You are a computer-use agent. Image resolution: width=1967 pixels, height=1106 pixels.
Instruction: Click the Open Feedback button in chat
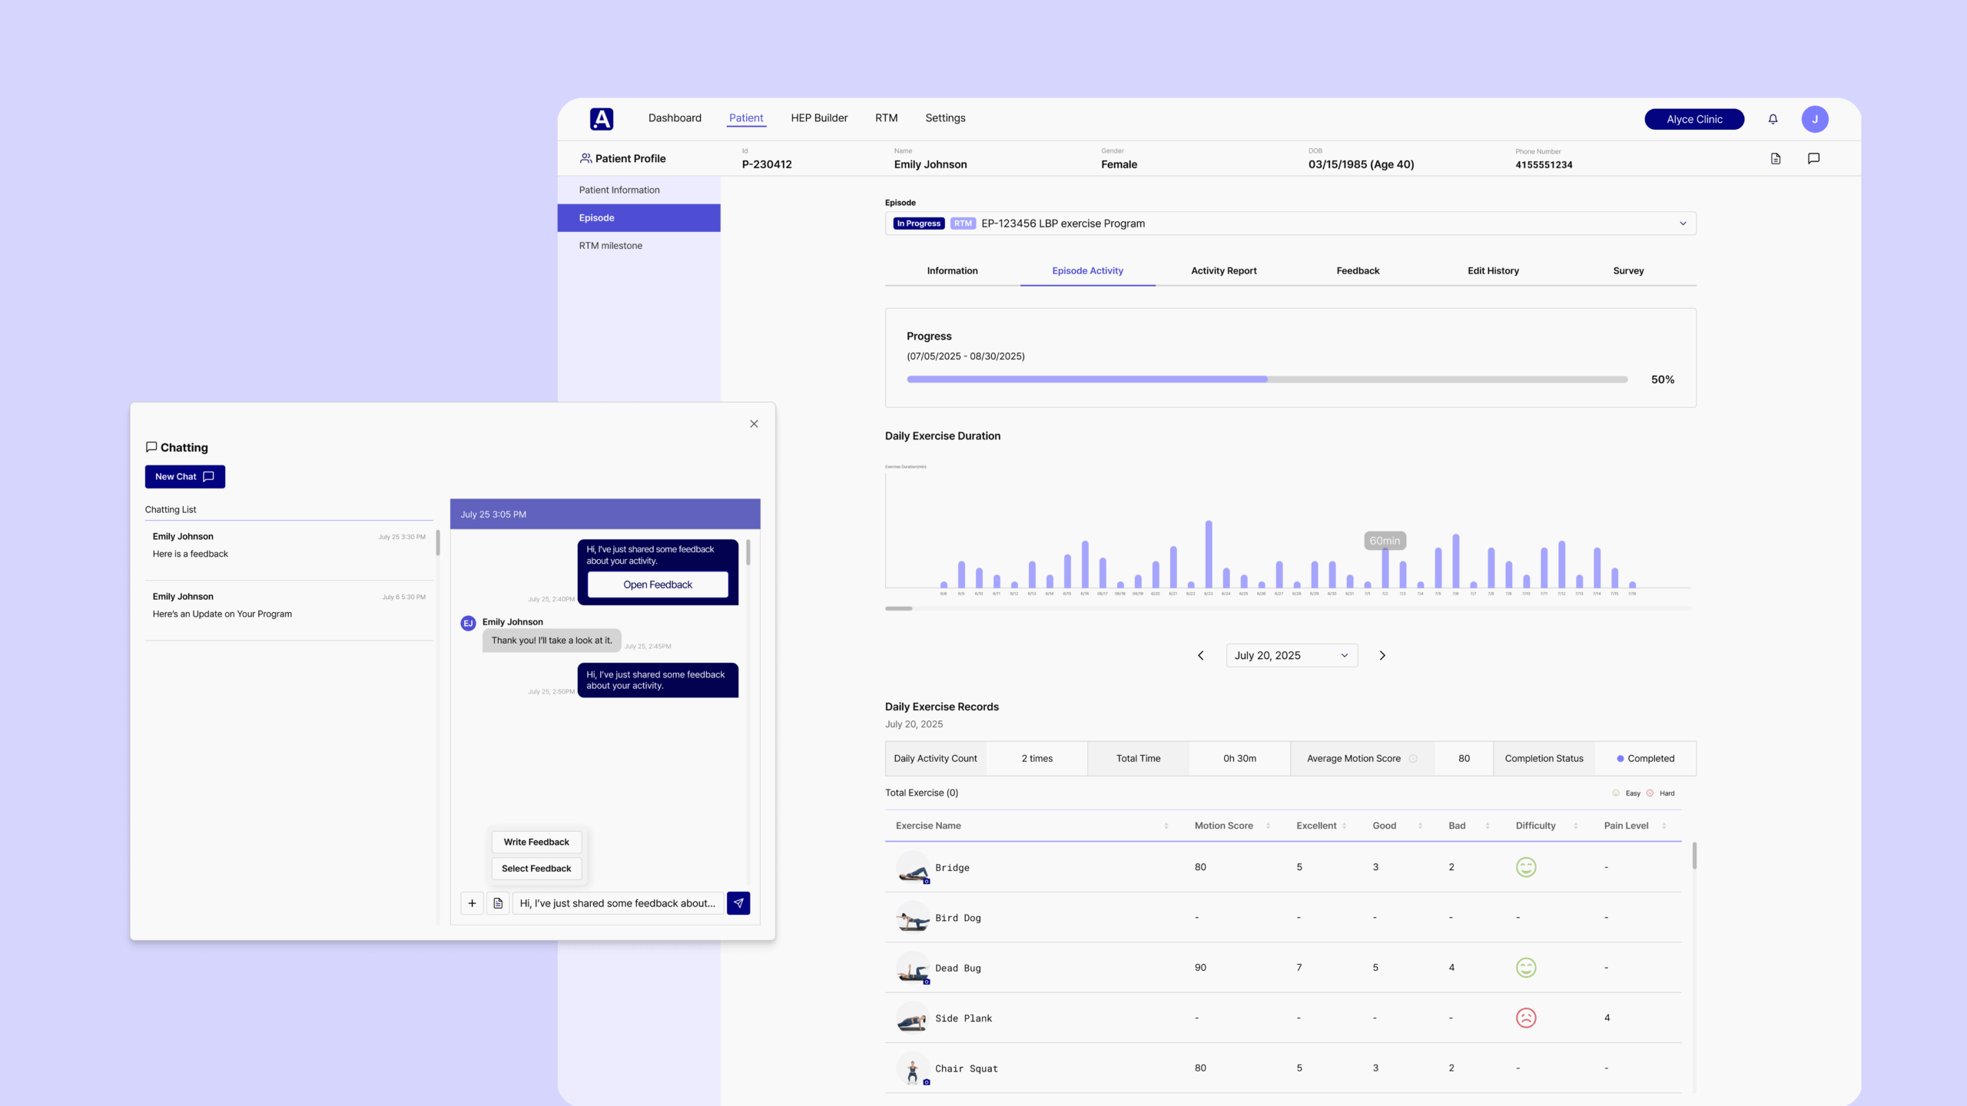658,584
